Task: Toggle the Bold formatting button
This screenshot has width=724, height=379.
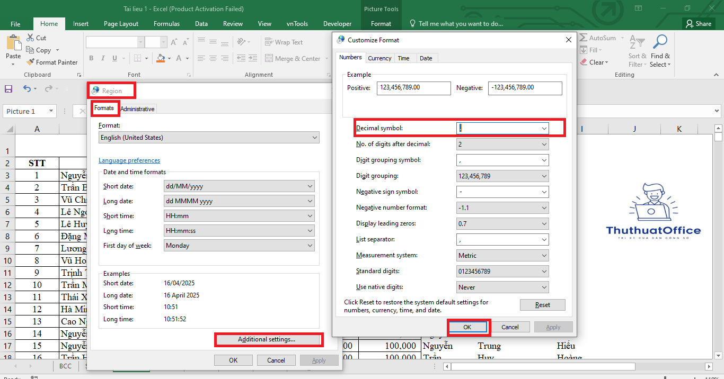Action: [91, 58]
